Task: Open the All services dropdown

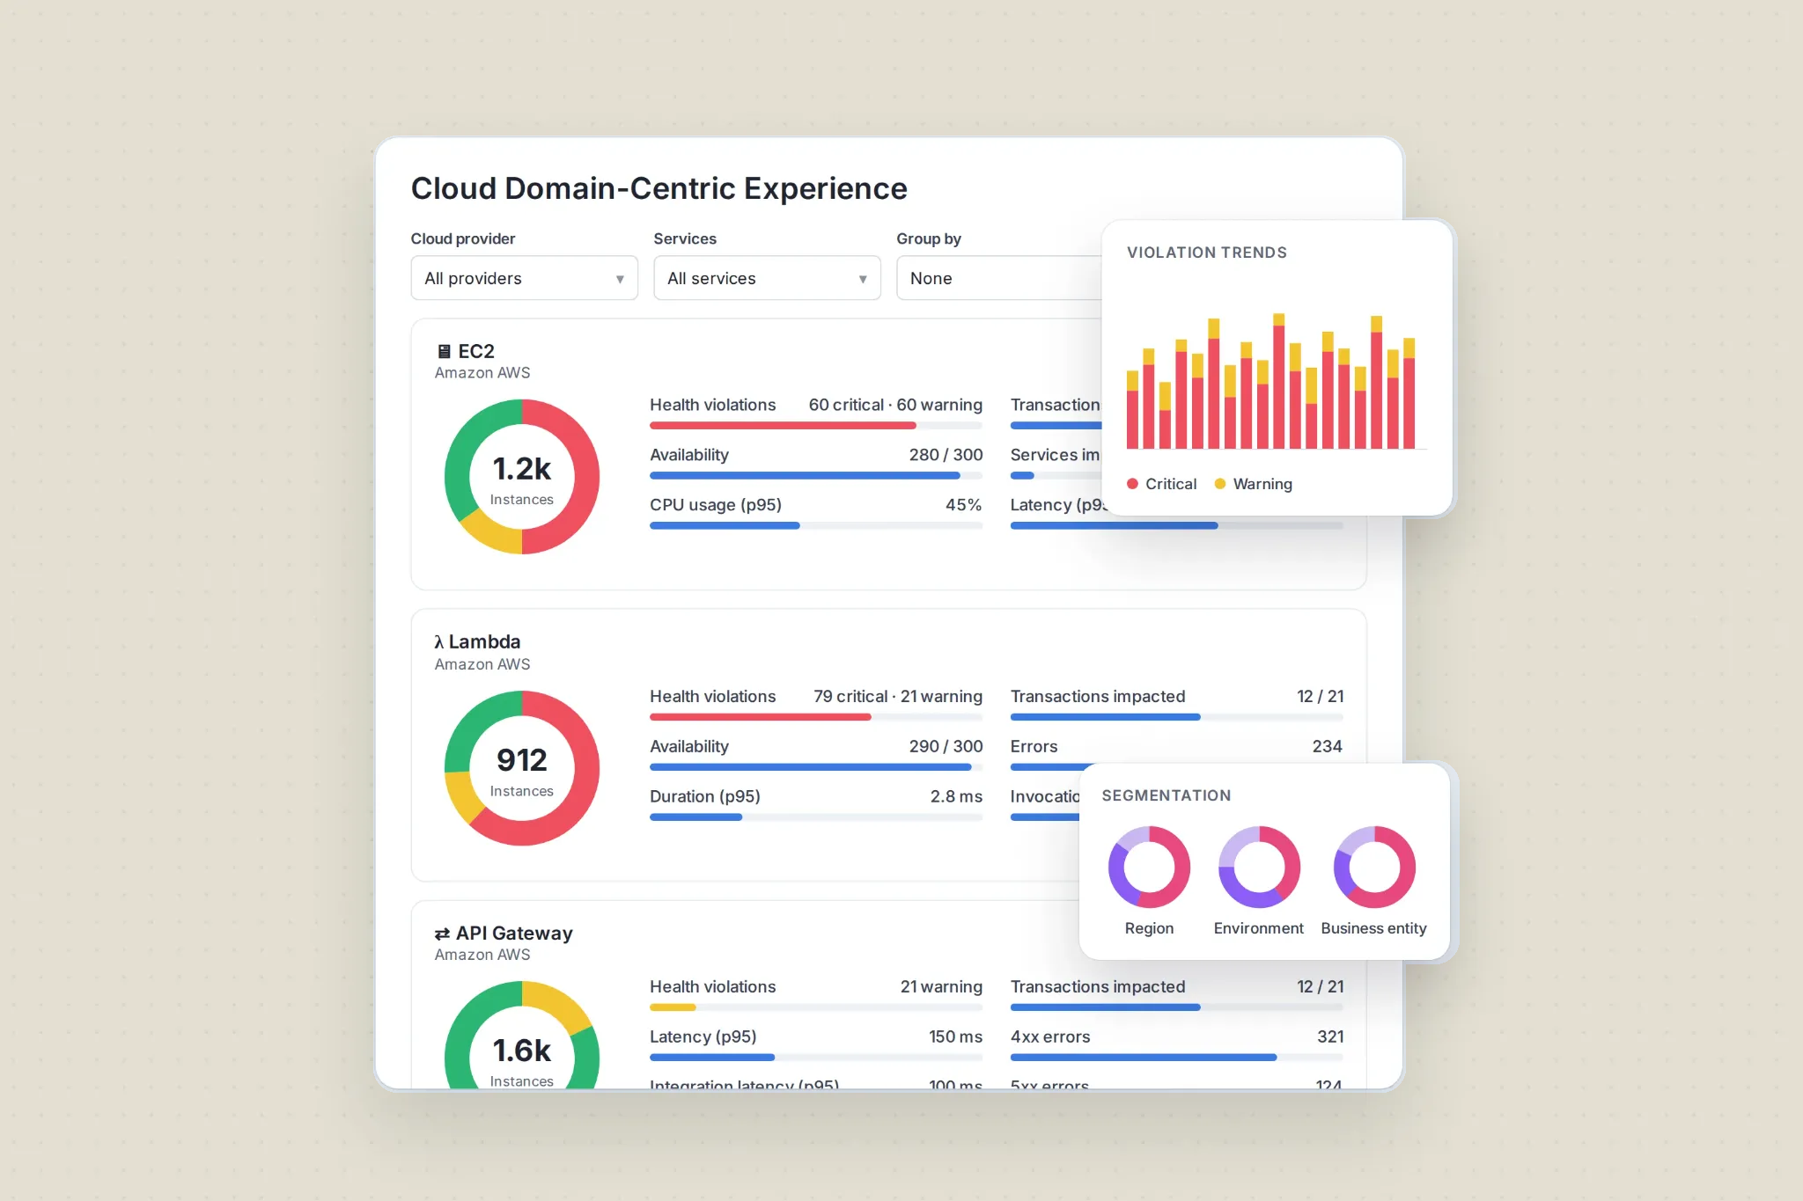Action: click(767, 278)
